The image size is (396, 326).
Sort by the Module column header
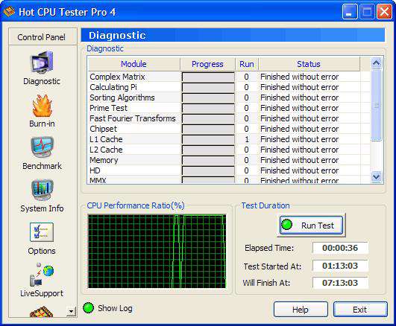coord(133,64)
